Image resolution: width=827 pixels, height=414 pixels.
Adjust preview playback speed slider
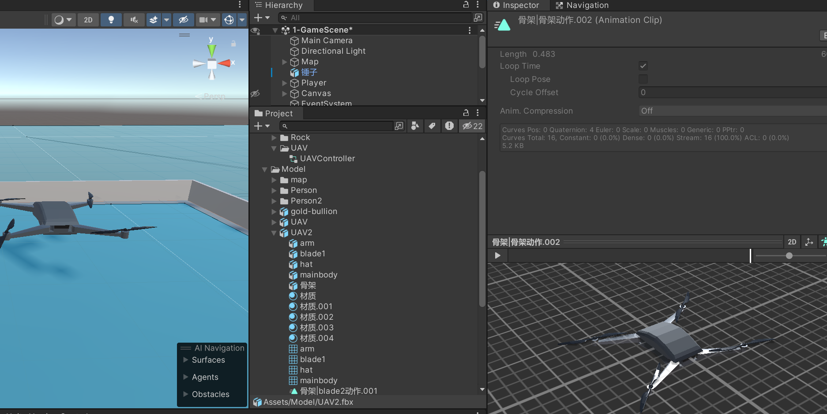(x=789, y=255)
